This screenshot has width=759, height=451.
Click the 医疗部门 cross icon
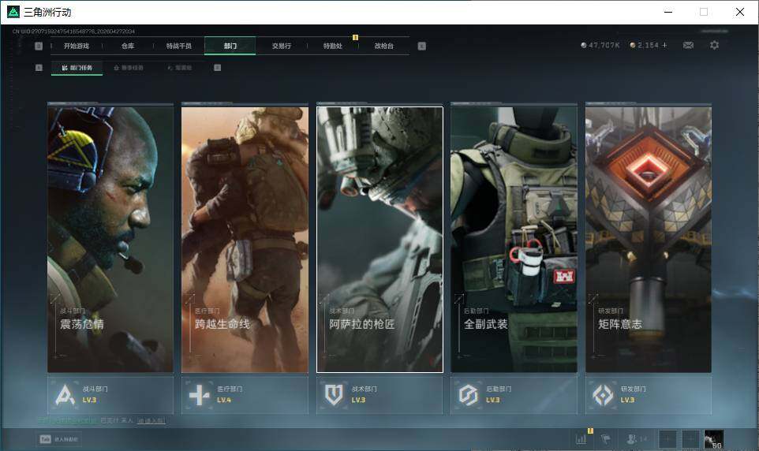pyautogui.click(x=200, y=395)
